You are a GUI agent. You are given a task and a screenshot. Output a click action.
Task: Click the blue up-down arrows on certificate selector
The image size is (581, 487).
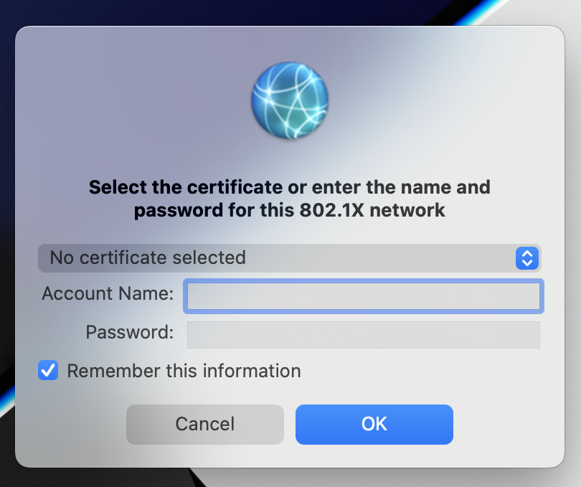(x=526, y=257)
